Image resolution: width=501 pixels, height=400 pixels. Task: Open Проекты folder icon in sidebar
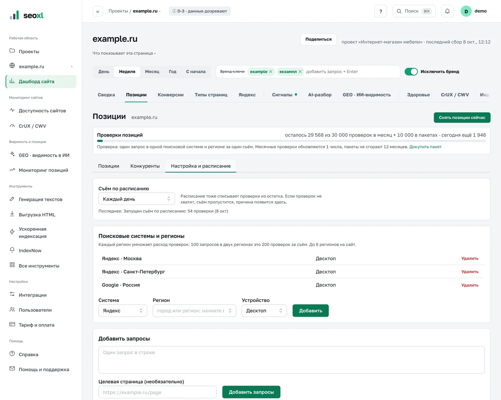tap(12, 51)
